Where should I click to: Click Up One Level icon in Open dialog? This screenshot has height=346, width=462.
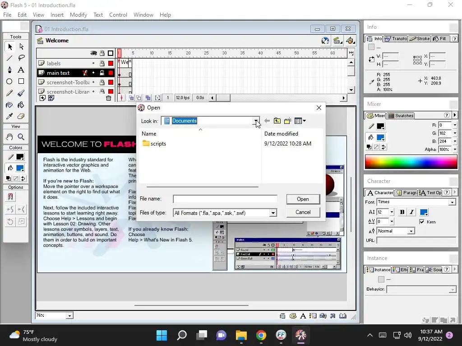[x=277, y=121]
